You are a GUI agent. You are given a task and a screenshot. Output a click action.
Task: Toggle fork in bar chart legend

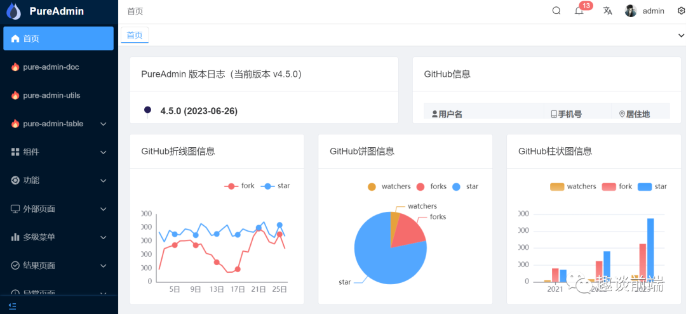[617, 186]
